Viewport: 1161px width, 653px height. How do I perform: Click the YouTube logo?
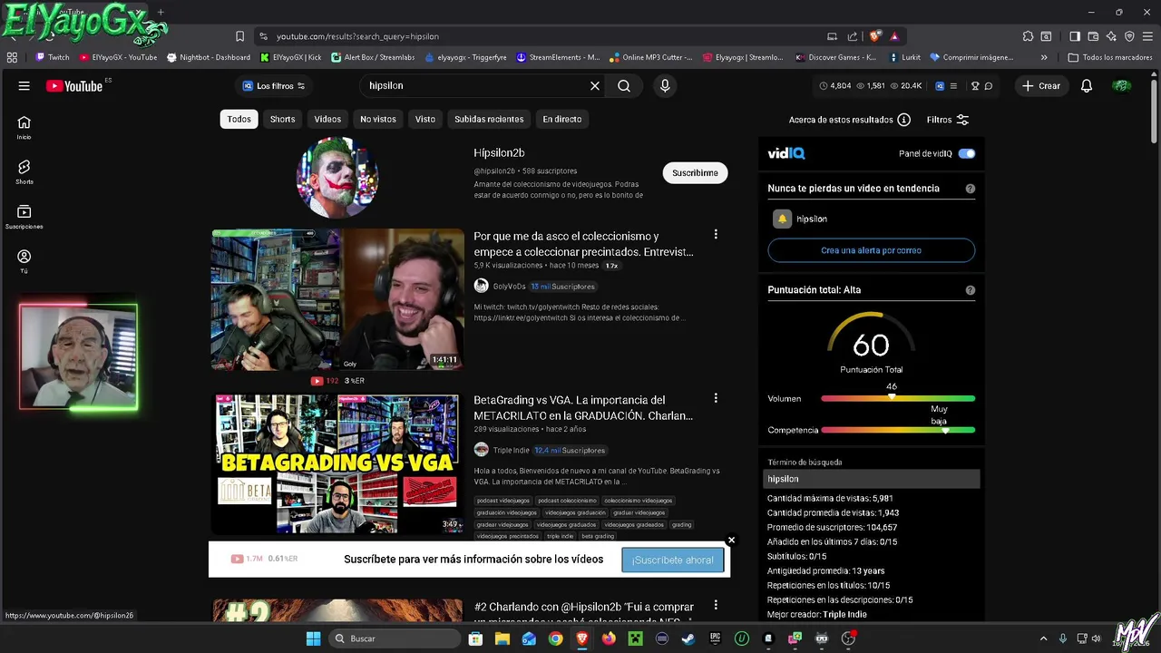click(x=74, y=85)
